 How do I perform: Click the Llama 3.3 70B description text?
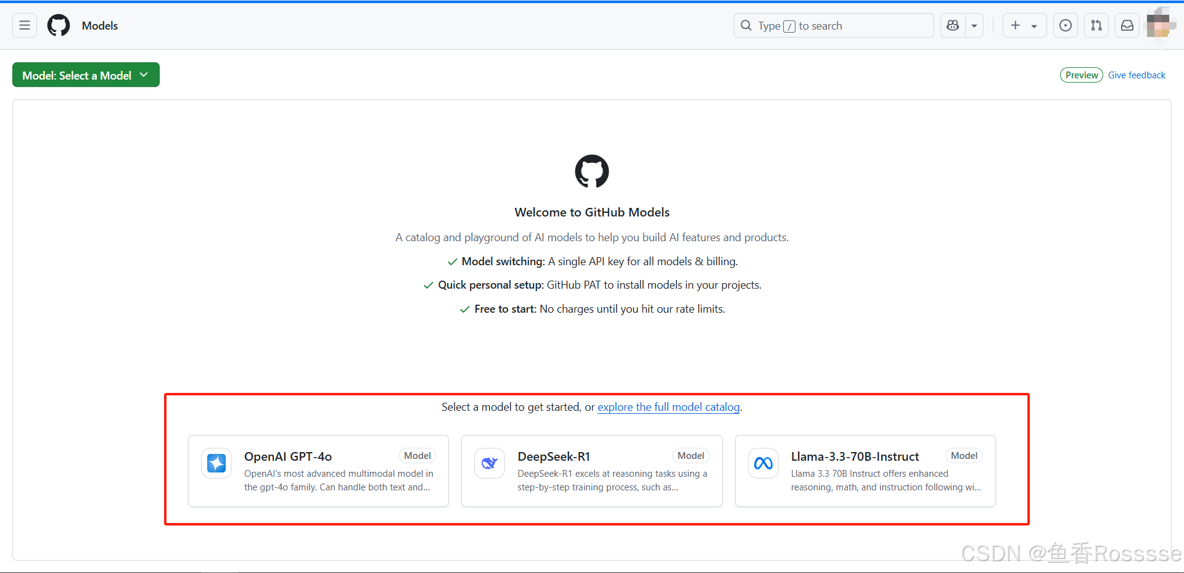(886, 480)
